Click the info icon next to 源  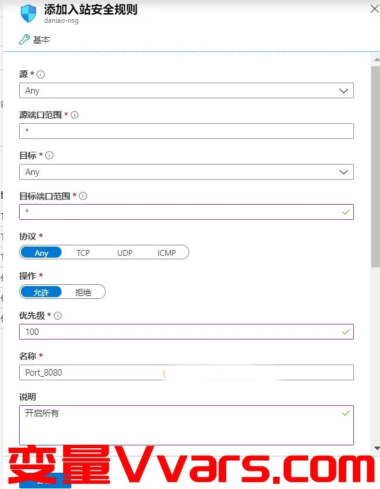[x=41, y=74]
